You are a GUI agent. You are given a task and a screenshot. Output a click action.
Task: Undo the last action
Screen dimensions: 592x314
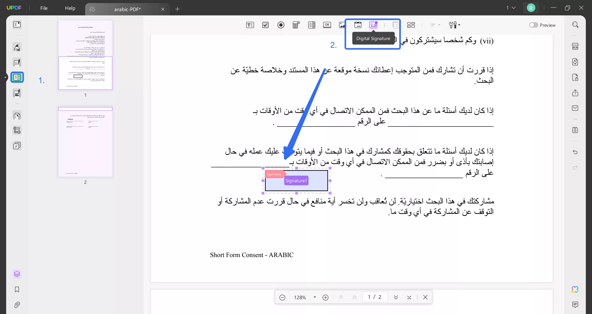coord(575,152)
